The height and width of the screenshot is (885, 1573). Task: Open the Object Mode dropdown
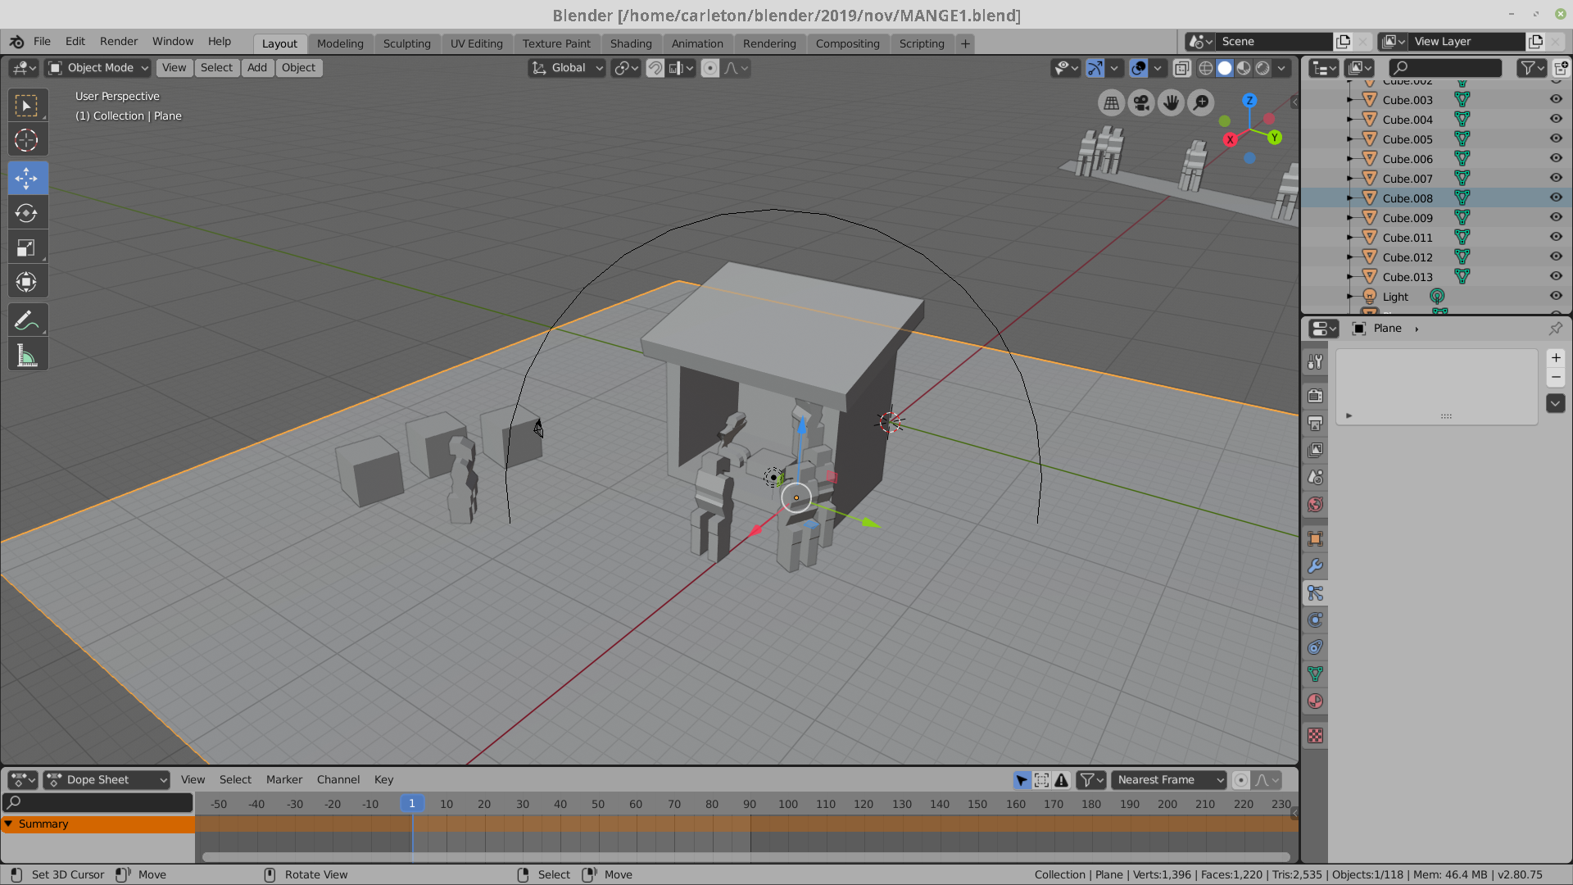pyautogui.click(x=98, y=68)
